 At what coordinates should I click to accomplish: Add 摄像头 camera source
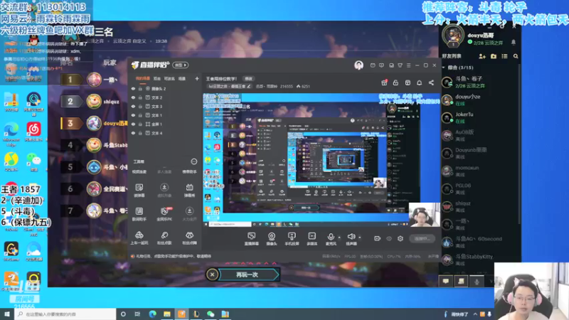coord(272,239)
